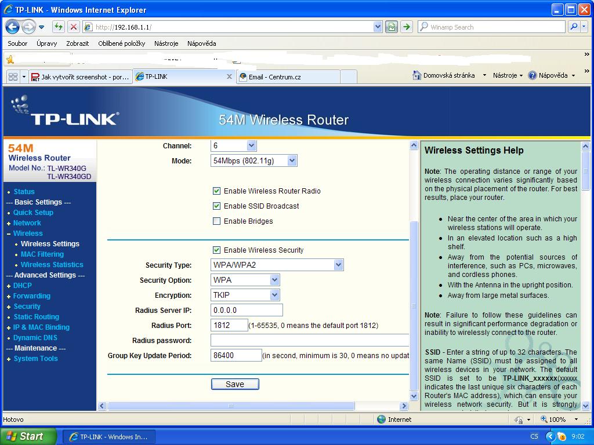Screen dimensions: 594x445
Task: Open the Quick Tabs grid icon
Action: [13, 77]
